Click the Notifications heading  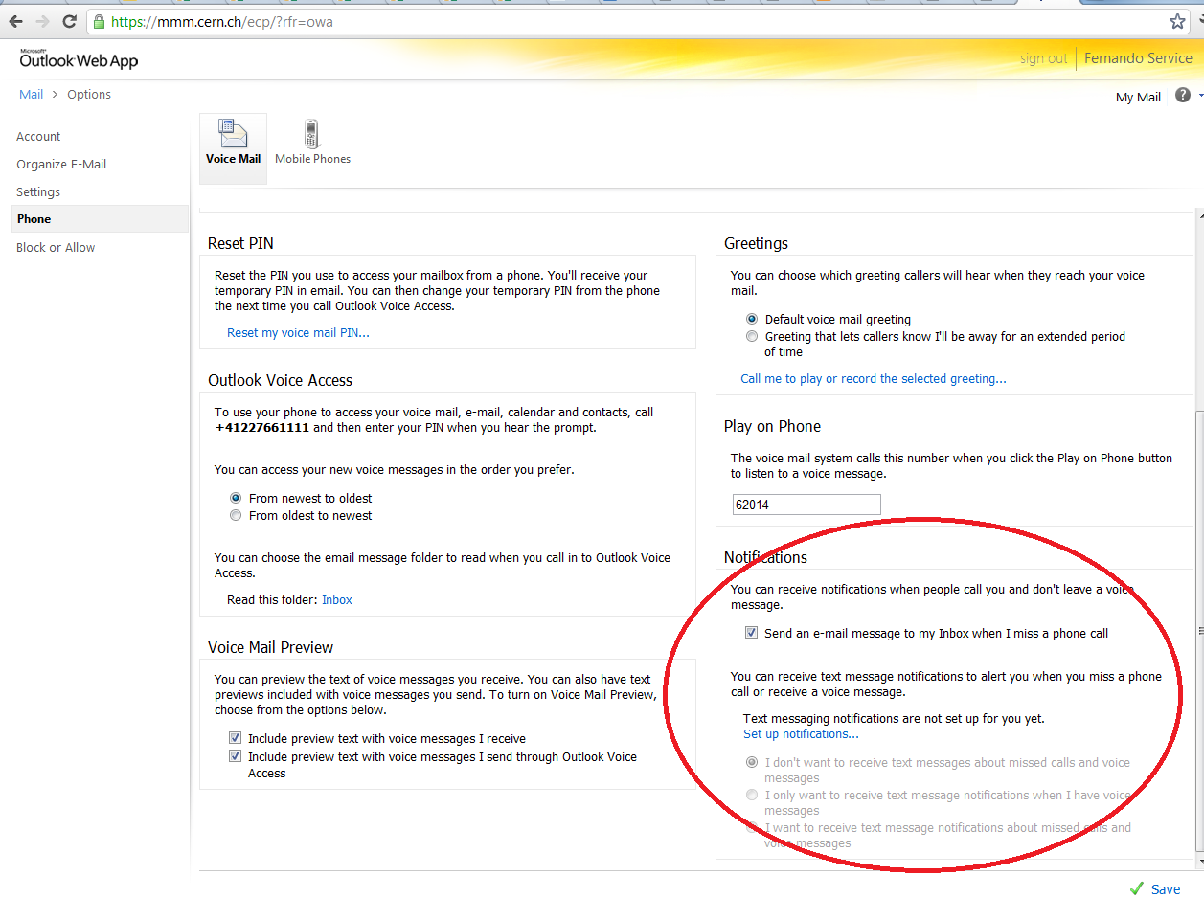(765, 558)
